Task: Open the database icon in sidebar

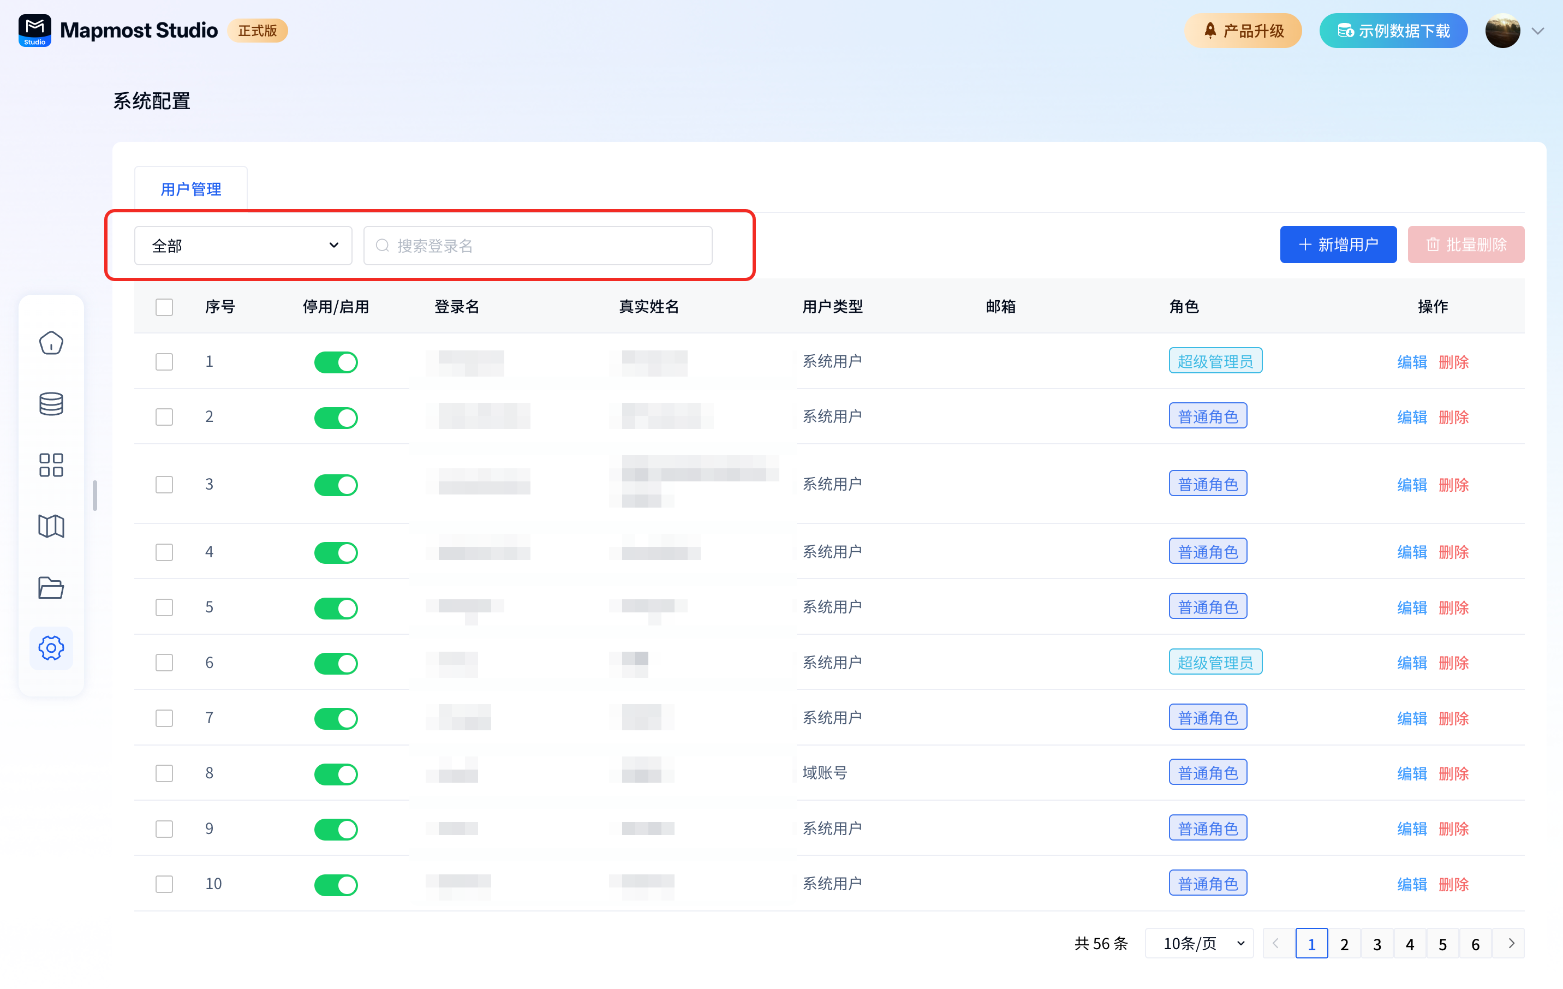Action: (51, 403)
